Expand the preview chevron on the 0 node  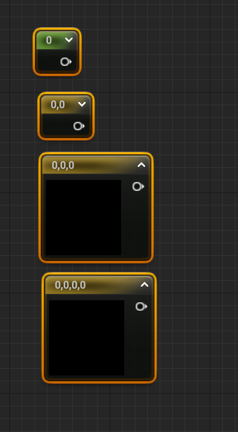coord(69,40)
